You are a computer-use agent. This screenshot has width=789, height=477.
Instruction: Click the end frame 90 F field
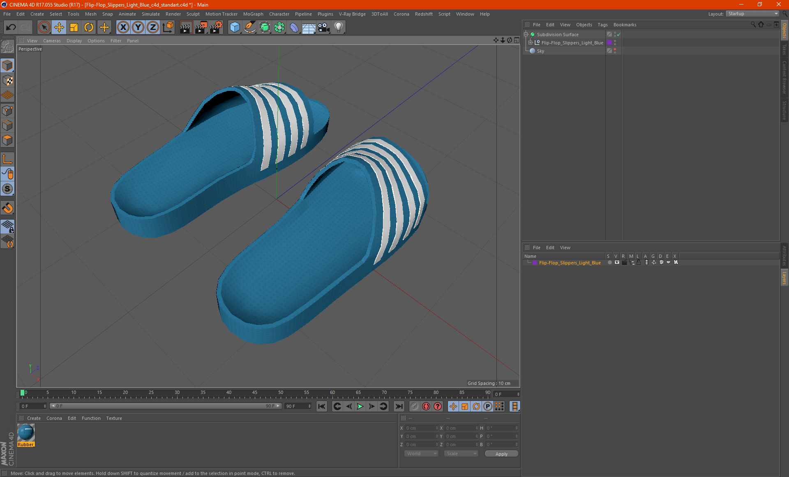[299, 406]
